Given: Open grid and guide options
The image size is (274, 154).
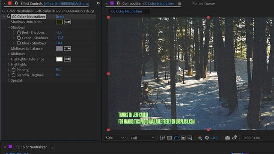Looking at the screenshot, I should coord(190,138).
